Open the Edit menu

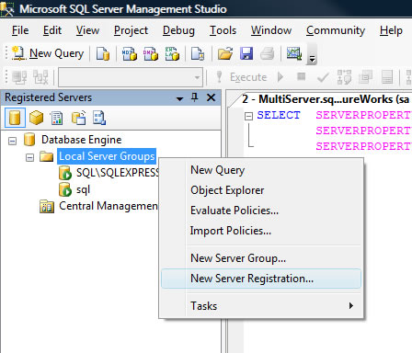pos(52,30)
